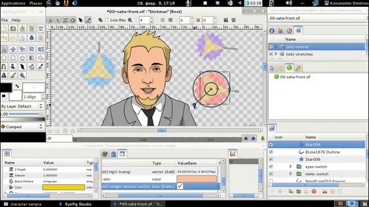
Task: Select the Transform tool in the toolbox
Action: 4,49
